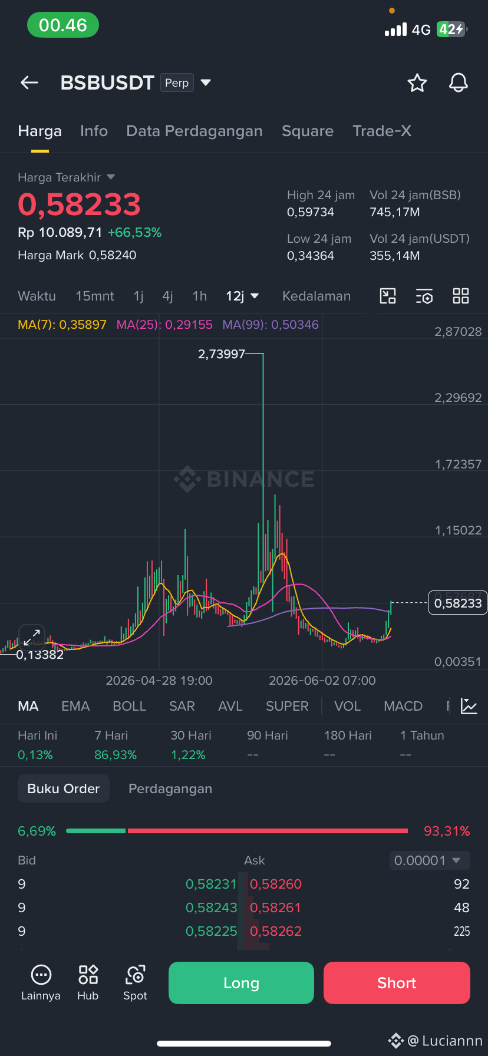The width and height of the screenshot is (488, 1056).
Task: Open the 12j interval dropdown
Action: (242, 296)
